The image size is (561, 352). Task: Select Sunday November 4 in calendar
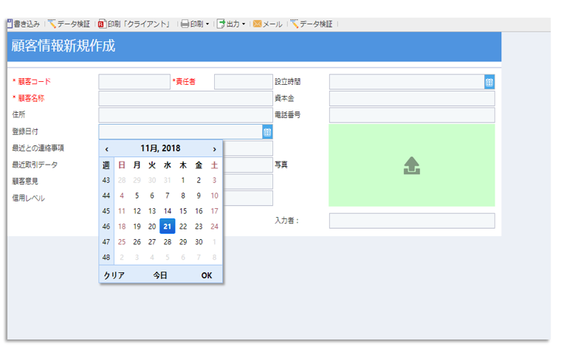122,196
